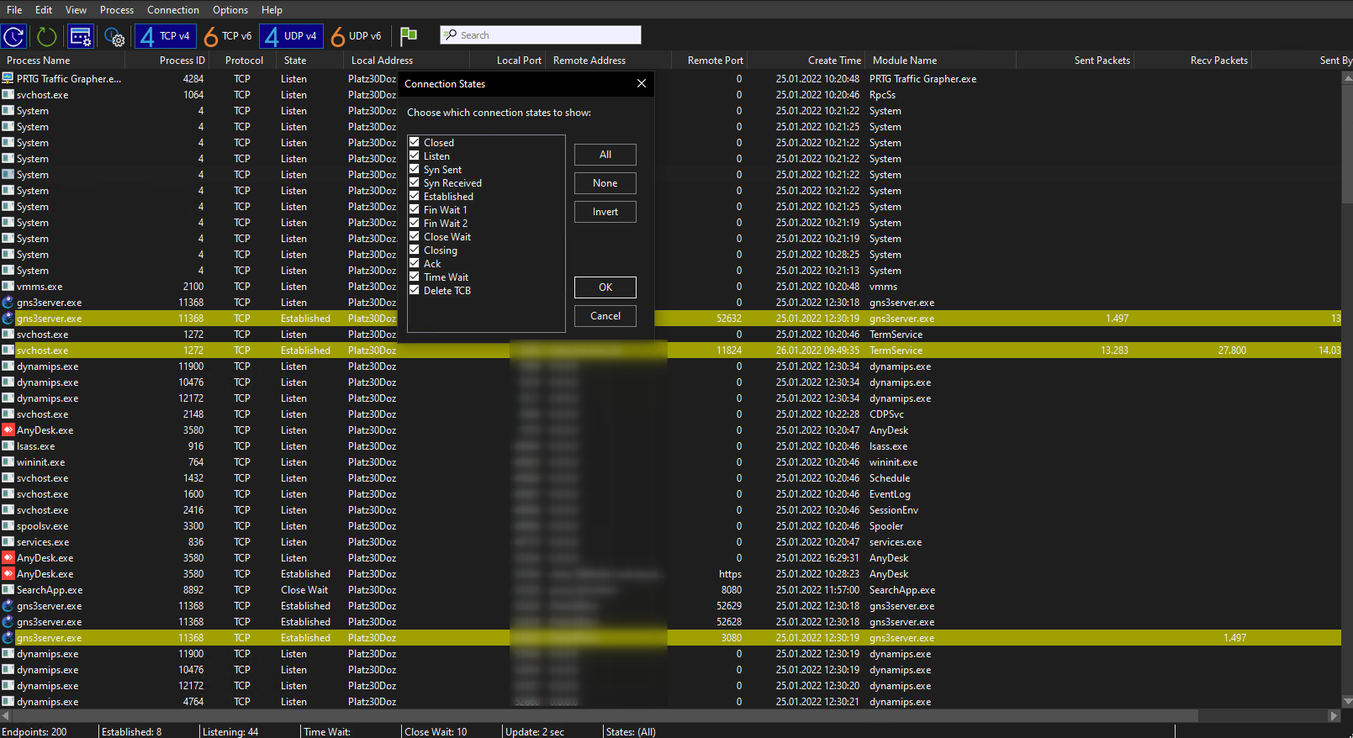Image resolution: width=1353 pixels, height=738 pixels.
Task: Toggle the Delete TCB checkbox
Action: coord(414,290)
